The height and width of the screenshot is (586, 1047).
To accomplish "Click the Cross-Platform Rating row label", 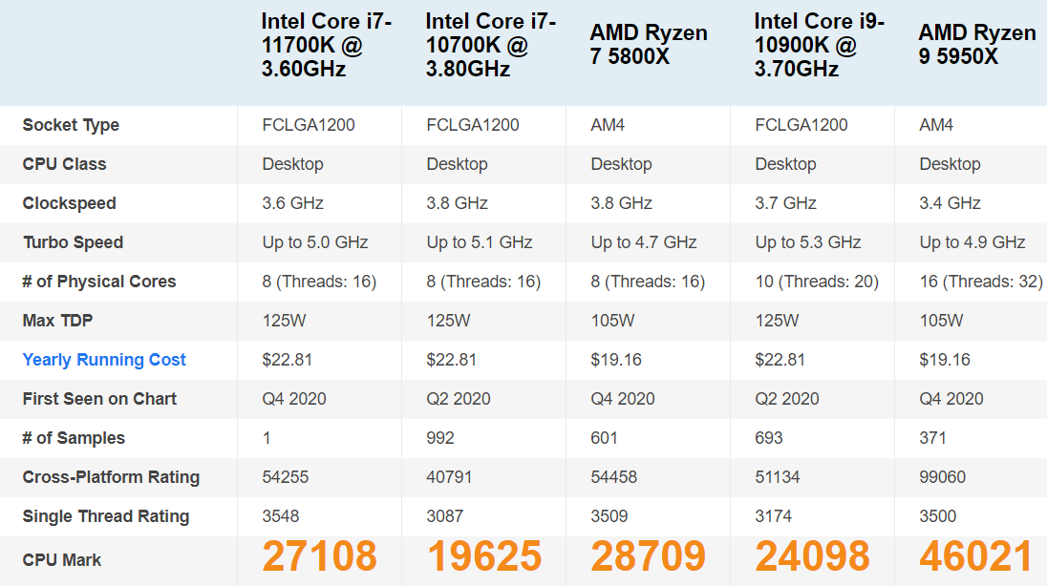I will pos(111,477).
